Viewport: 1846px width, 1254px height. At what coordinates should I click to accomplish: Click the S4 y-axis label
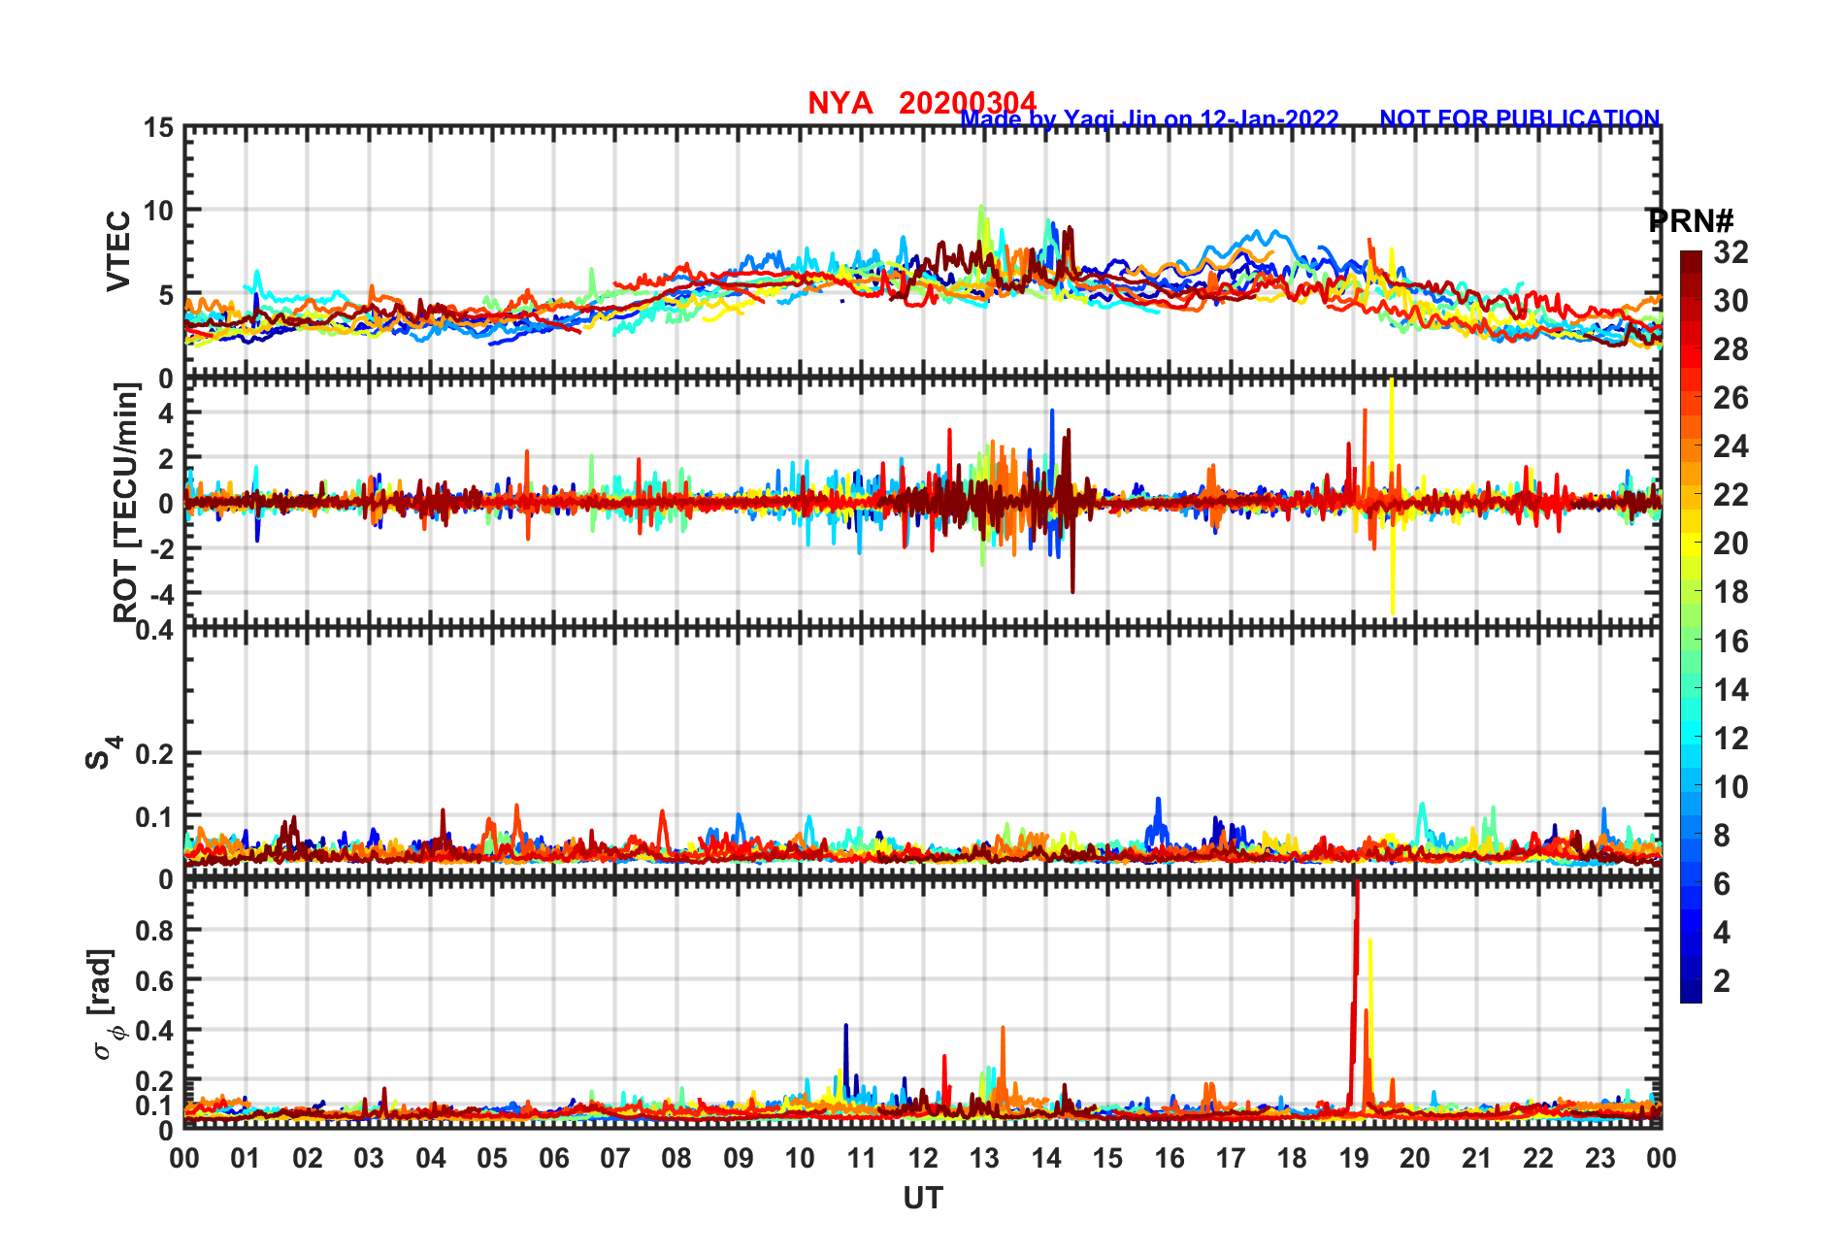pos(103,752)
